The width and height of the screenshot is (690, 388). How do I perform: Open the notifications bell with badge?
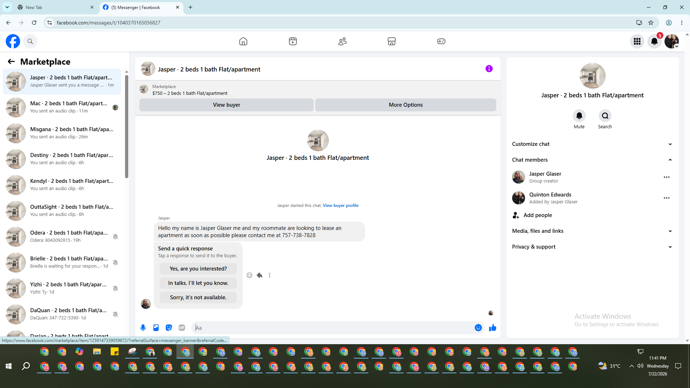[654, 41]
